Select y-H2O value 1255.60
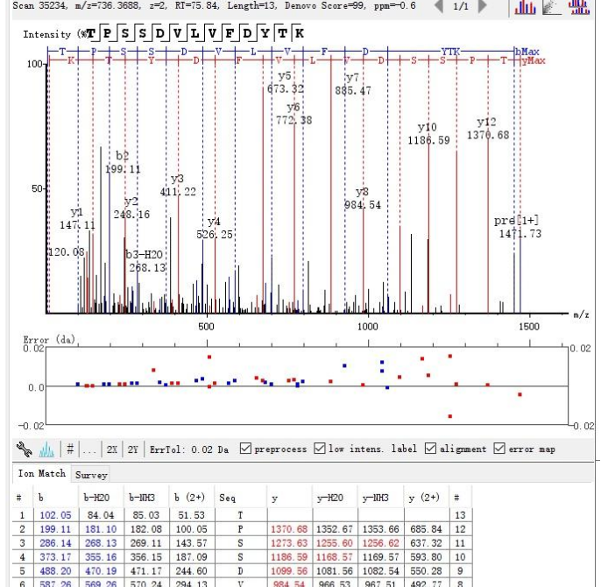Image resolution: width=601 pixels, height=587 pixels. [x=335, y=543]
